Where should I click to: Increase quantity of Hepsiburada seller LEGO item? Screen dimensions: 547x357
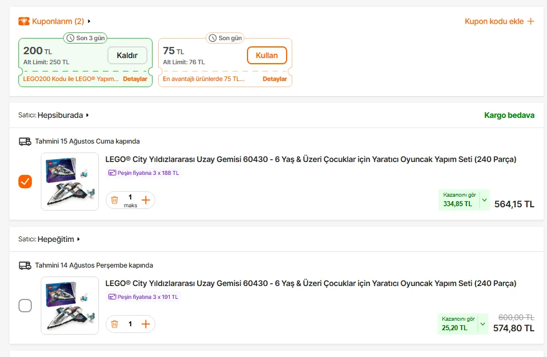[146, 200]
